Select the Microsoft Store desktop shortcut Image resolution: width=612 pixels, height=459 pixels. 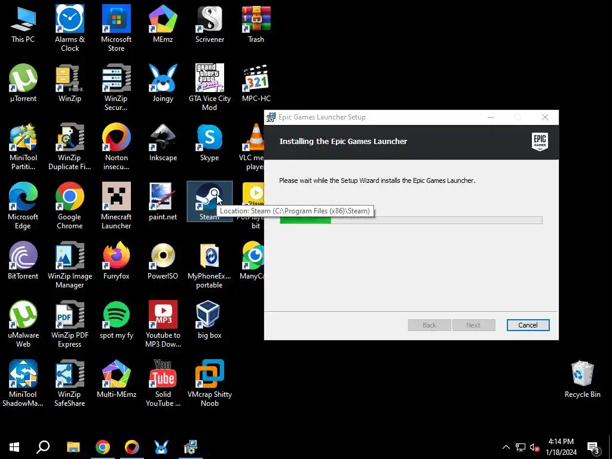point(116,29)
